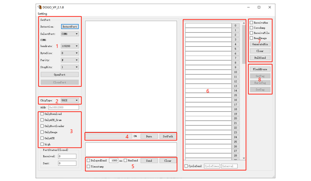311x181 pixels.
Task: Click the command list scrollbar thumb
Action: pos(244,45)
